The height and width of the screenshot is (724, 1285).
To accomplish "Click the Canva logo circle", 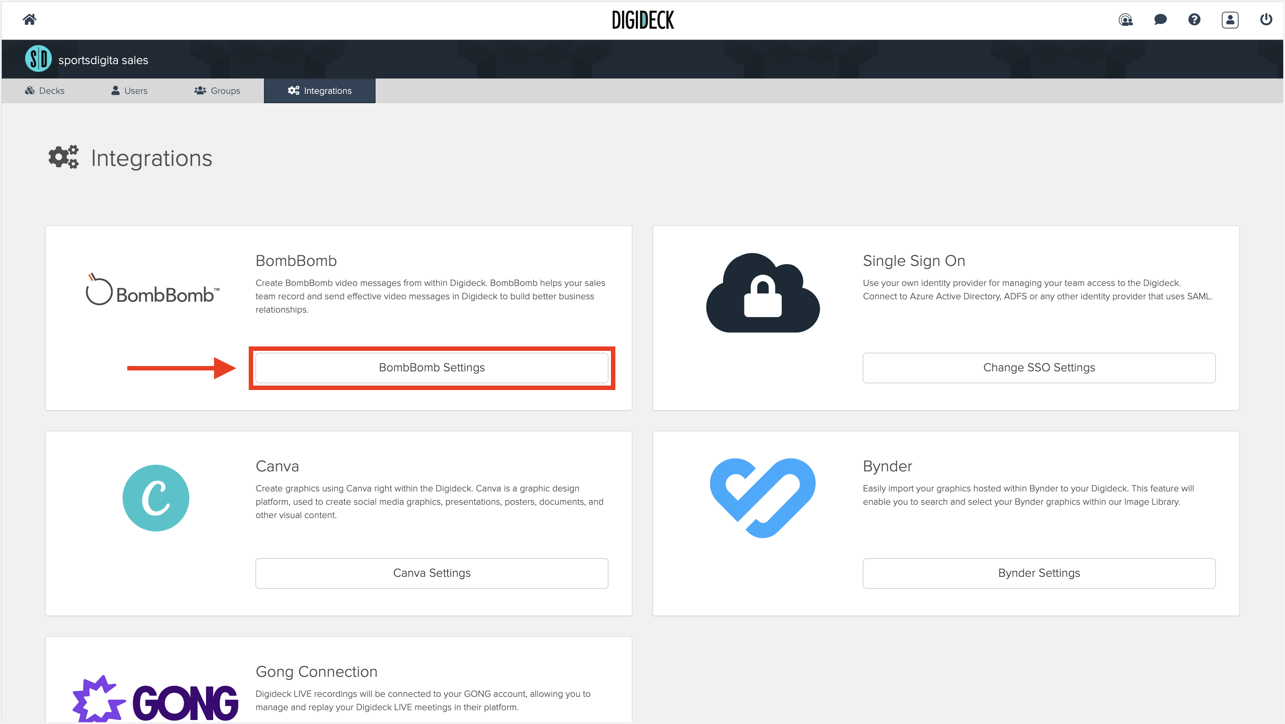I will (156, 498).
